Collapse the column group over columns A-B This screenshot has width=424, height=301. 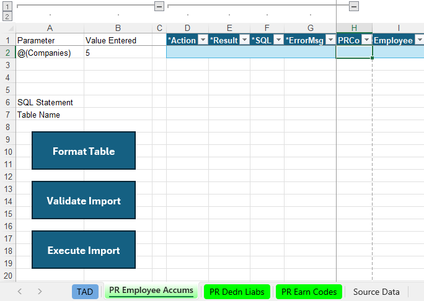pyautogui.click(x=159, y=6)
